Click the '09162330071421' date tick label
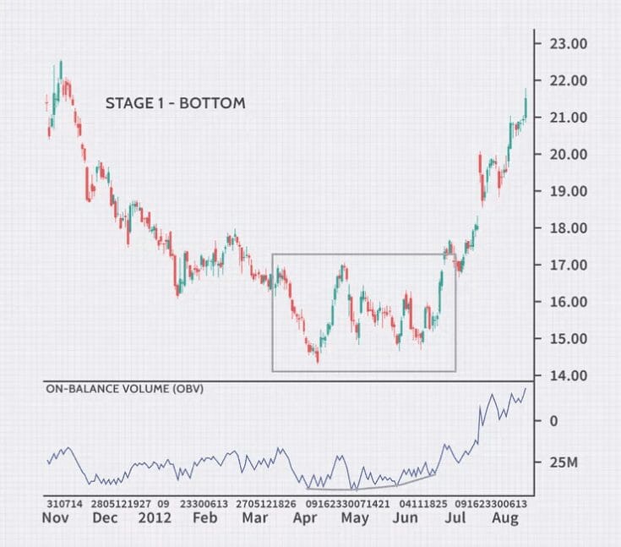Screen dimensions: 621x547 point(348,504)
